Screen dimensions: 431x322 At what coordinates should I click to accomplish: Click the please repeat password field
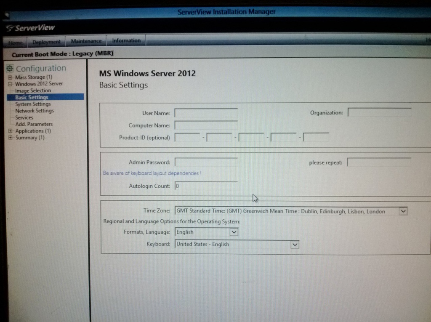379,162
